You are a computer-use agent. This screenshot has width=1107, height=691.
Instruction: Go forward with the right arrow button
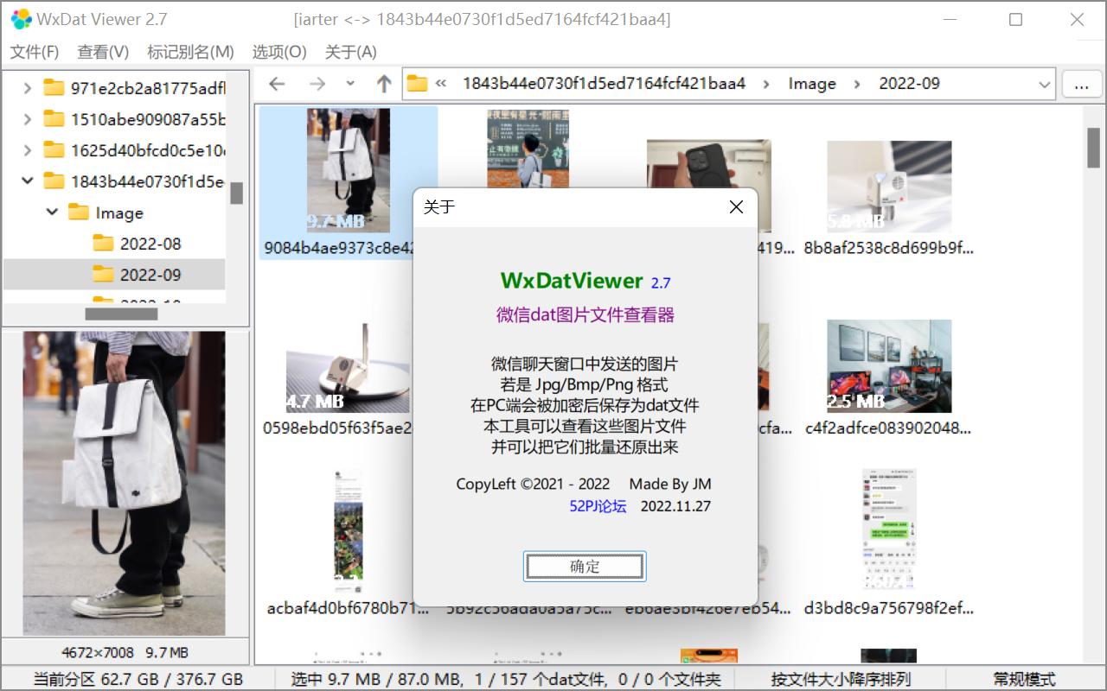[x=317, y=84]
